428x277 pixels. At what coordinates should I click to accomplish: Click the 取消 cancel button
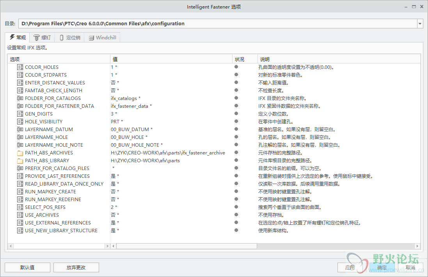(410, 268)
